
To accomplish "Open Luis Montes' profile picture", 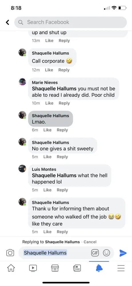I will 22,168.
